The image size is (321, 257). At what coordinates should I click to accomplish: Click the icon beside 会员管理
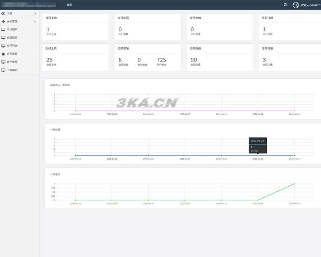(x=3, y=21)
